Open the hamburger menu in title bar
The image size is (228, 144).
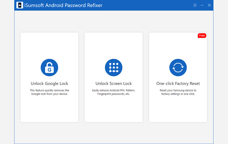pos(195,5)
